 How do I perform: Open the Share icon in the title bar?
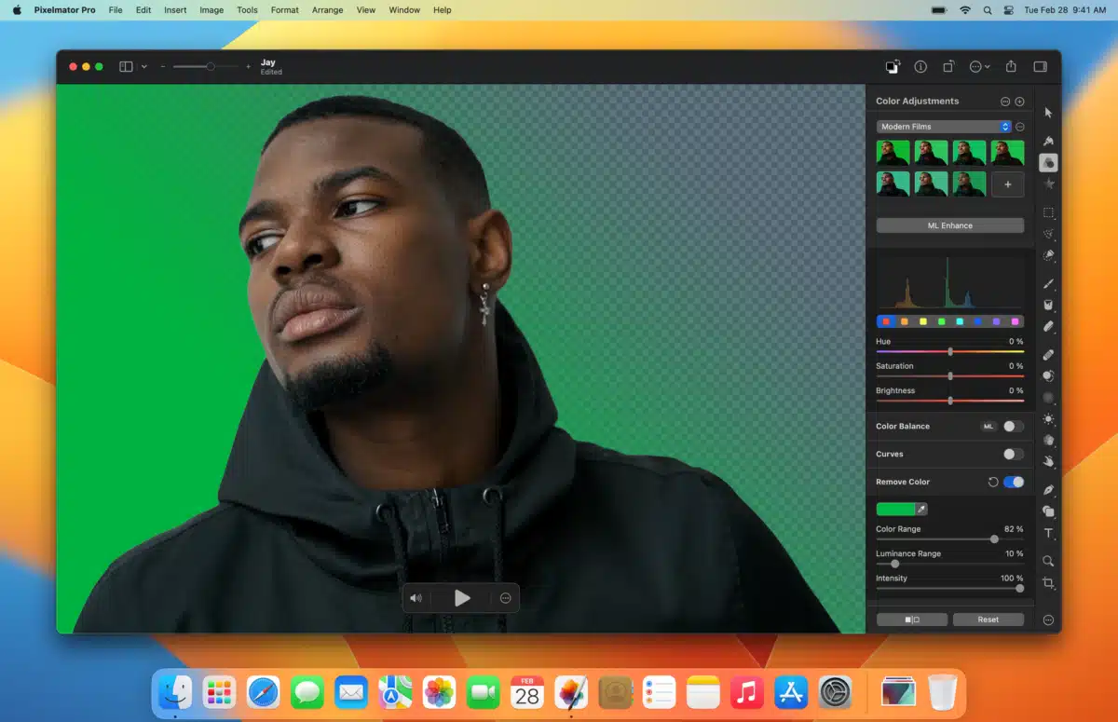coord(1011,67)
